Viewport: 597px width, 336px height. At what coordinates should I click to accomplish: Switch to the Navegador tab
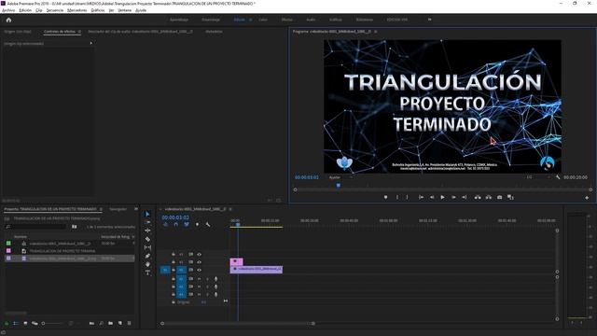(118, 209)
